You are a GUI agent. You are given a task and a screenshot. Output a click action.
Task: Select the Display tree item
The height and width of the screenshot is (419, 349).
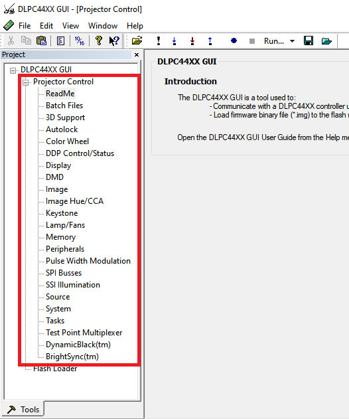[x=58, y=165]
